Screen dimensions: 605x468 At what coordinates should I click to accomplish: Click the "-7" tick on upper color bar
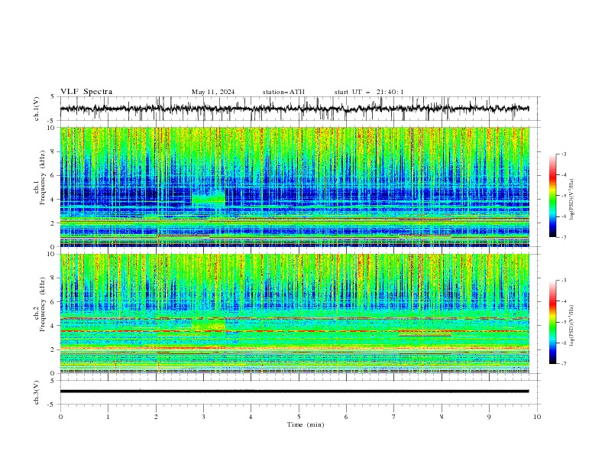point(563,237)
